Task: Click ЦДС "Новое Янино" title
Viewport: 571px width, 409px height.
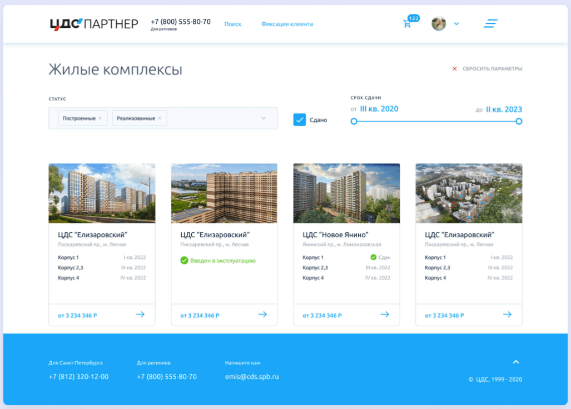Action: (335, 235)
